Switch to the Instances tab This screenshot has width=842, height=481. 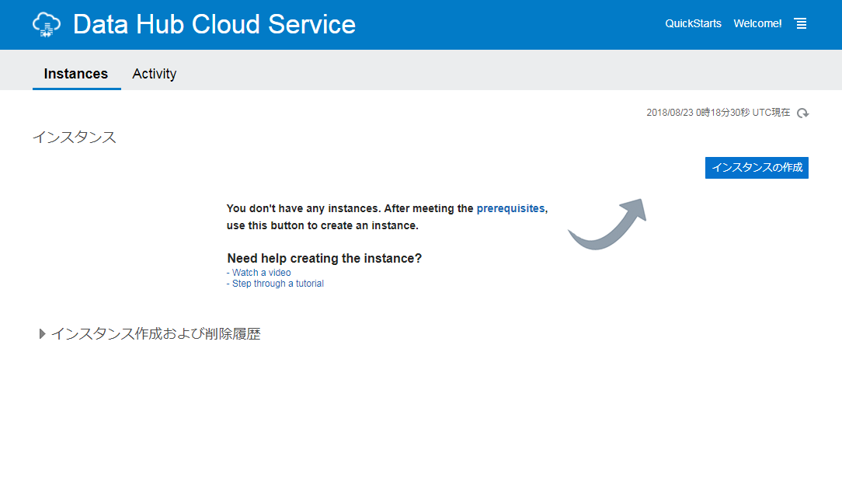(x=76, y=74)
